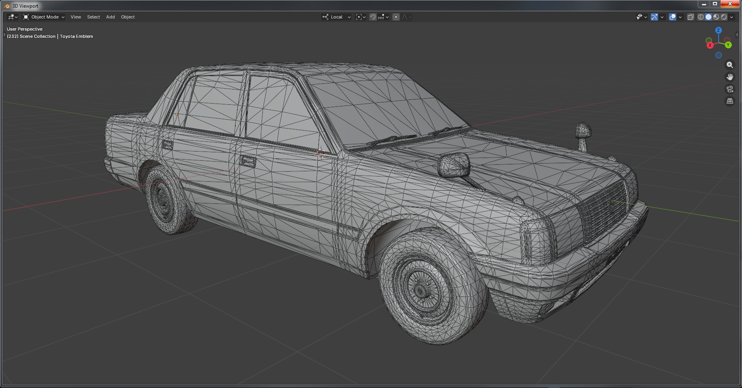Open the gizmo options dropdown arrow
Viewport: 742px width, 388px height.
click(662, 17)
